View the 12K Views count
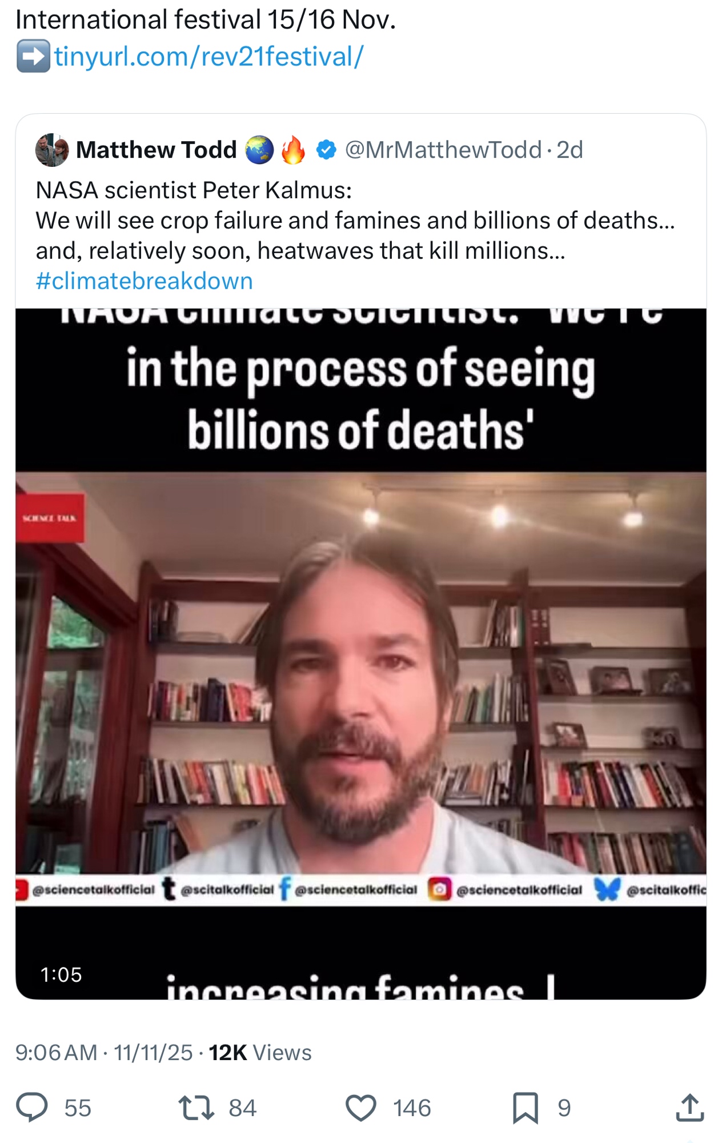The width and height of the screenshot is (722, 1143). pyautogui.click(x=260, y=1052)
